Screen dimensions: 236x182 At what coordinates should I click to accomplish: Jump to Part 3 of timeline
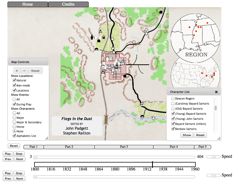click(124, 147)
